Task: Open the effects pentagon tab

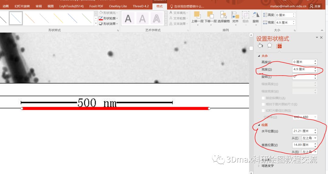Action: 269,46
